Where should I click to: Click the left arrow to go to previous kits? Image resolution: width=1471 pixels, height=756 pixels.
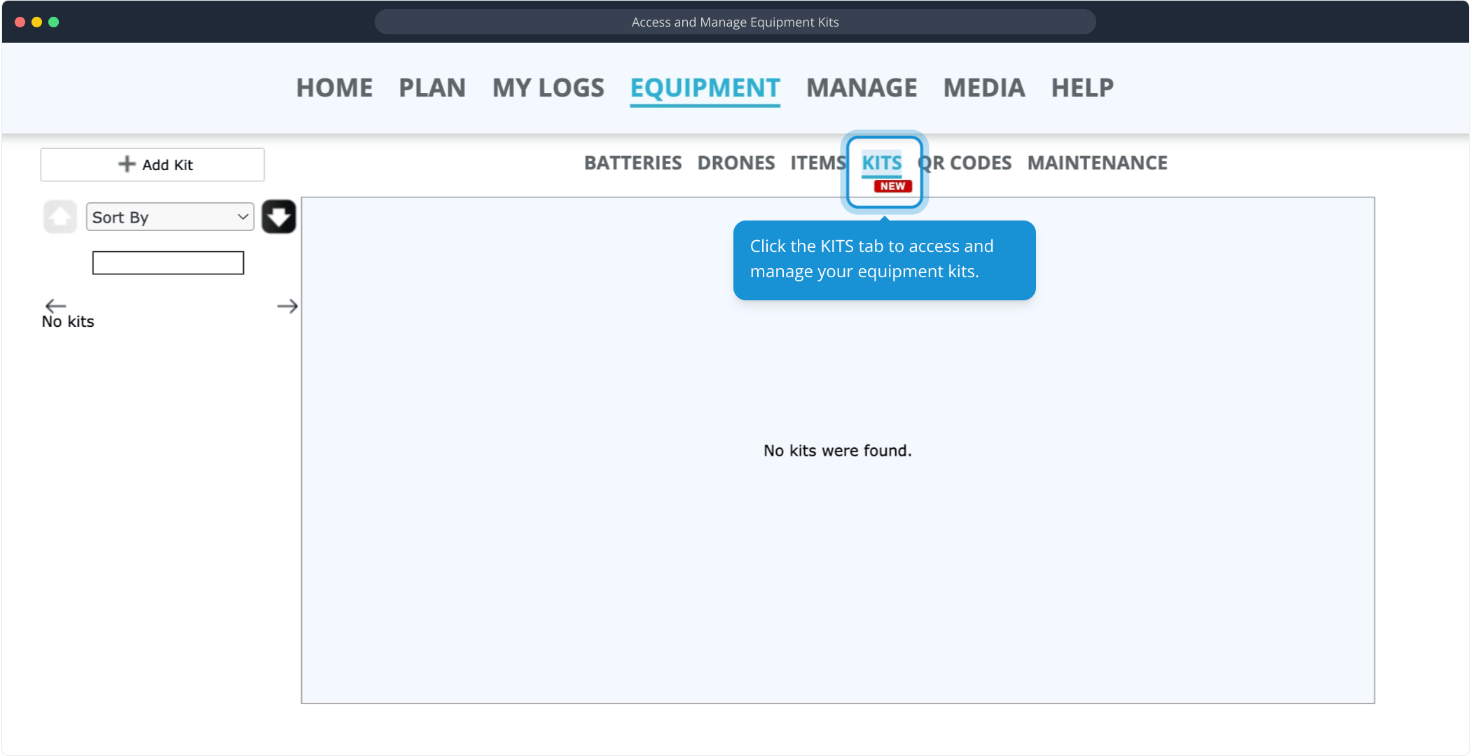tap(55, 306)
